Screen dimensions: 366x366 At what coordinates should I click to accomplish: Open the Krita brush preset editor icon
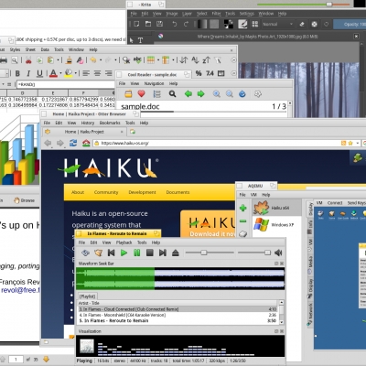(x=242, y=24)
